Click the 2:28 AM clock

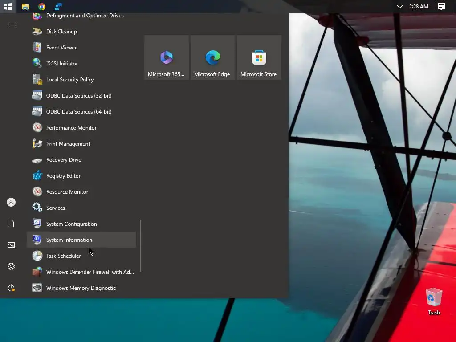[x=419, y=6]
